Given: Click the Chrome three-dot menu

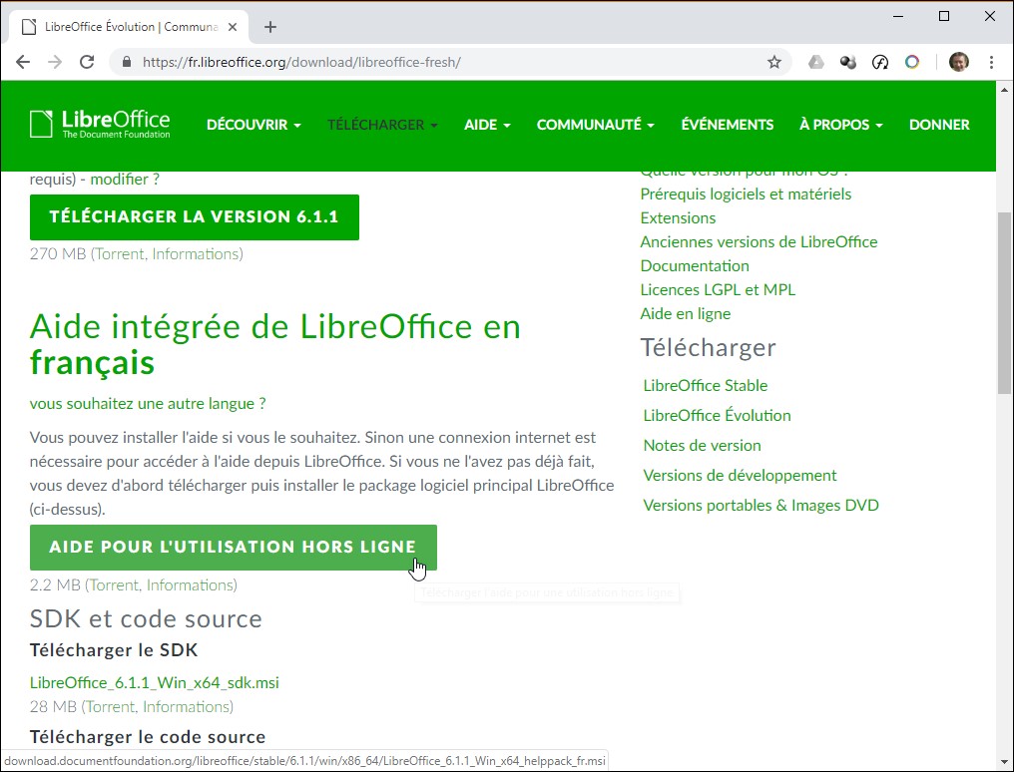Looking at the screenshot, I should click(x=990, y=62).
